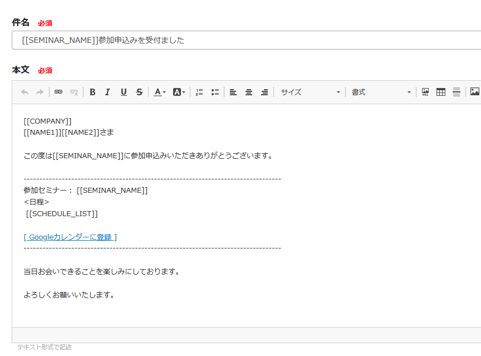
Task: Remove link with unlink icon
Action: pyautogui.click(x=74, y=92)
